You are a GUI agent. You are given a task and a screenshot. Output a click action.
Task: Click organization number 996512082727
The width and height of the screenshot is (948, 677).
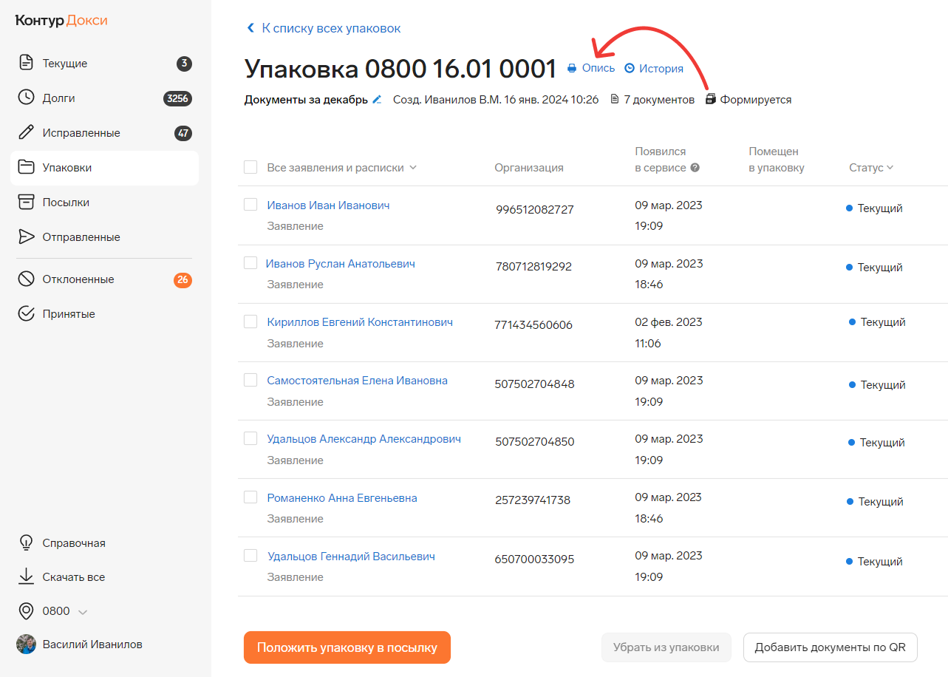[535, 210]
